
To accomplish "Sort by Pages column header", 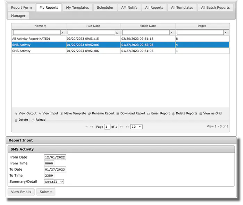I will [x=202, y=26].
